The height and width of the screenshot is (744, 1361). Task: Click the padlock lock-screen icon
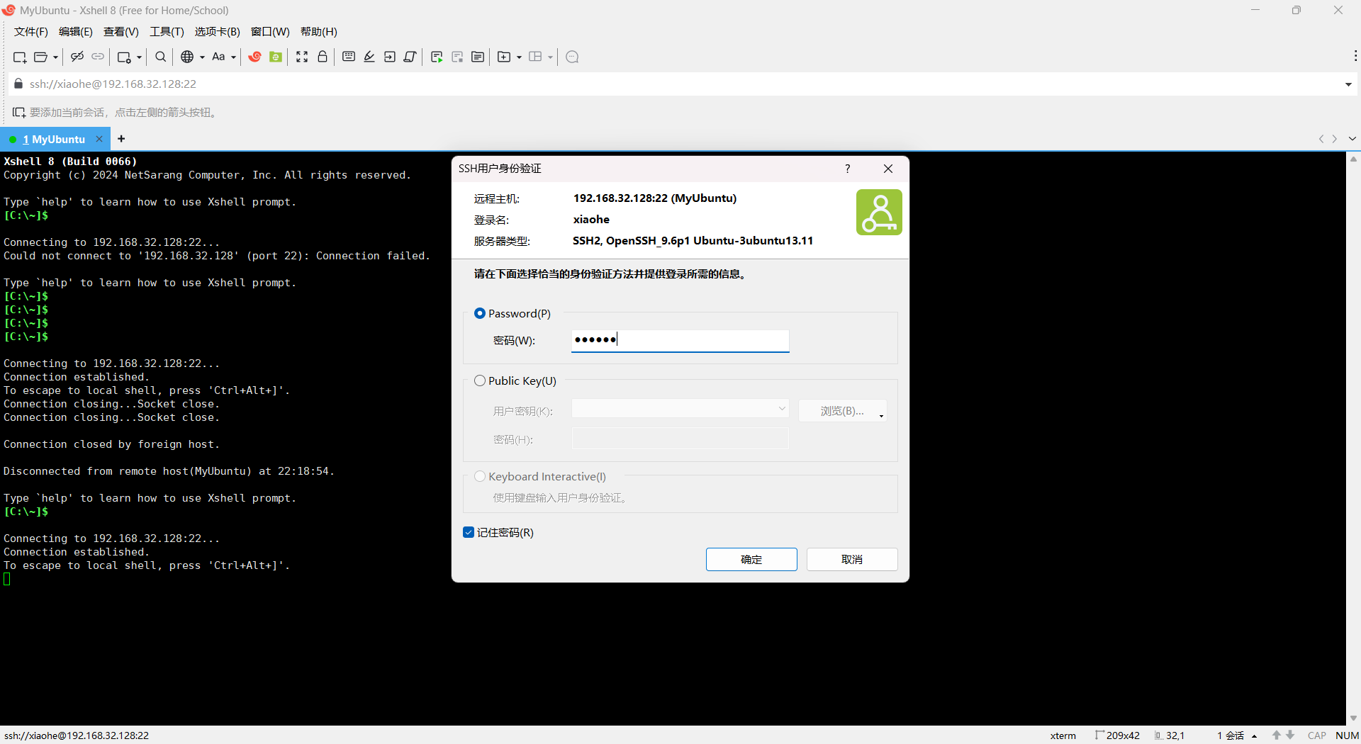coord(323,57)
